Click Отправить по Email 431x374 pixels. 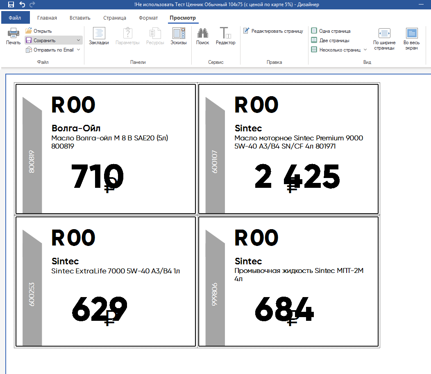coord(50,50)
